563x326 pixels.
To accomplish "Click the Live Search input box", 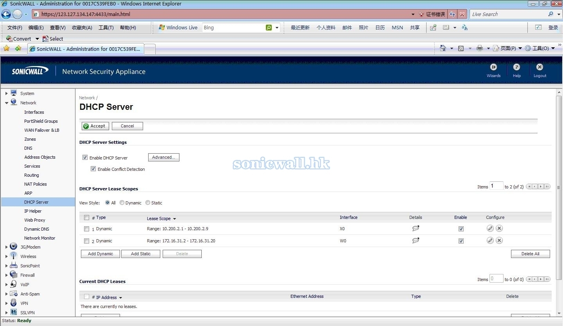I will pyautogui.click(x=508, y=14).
